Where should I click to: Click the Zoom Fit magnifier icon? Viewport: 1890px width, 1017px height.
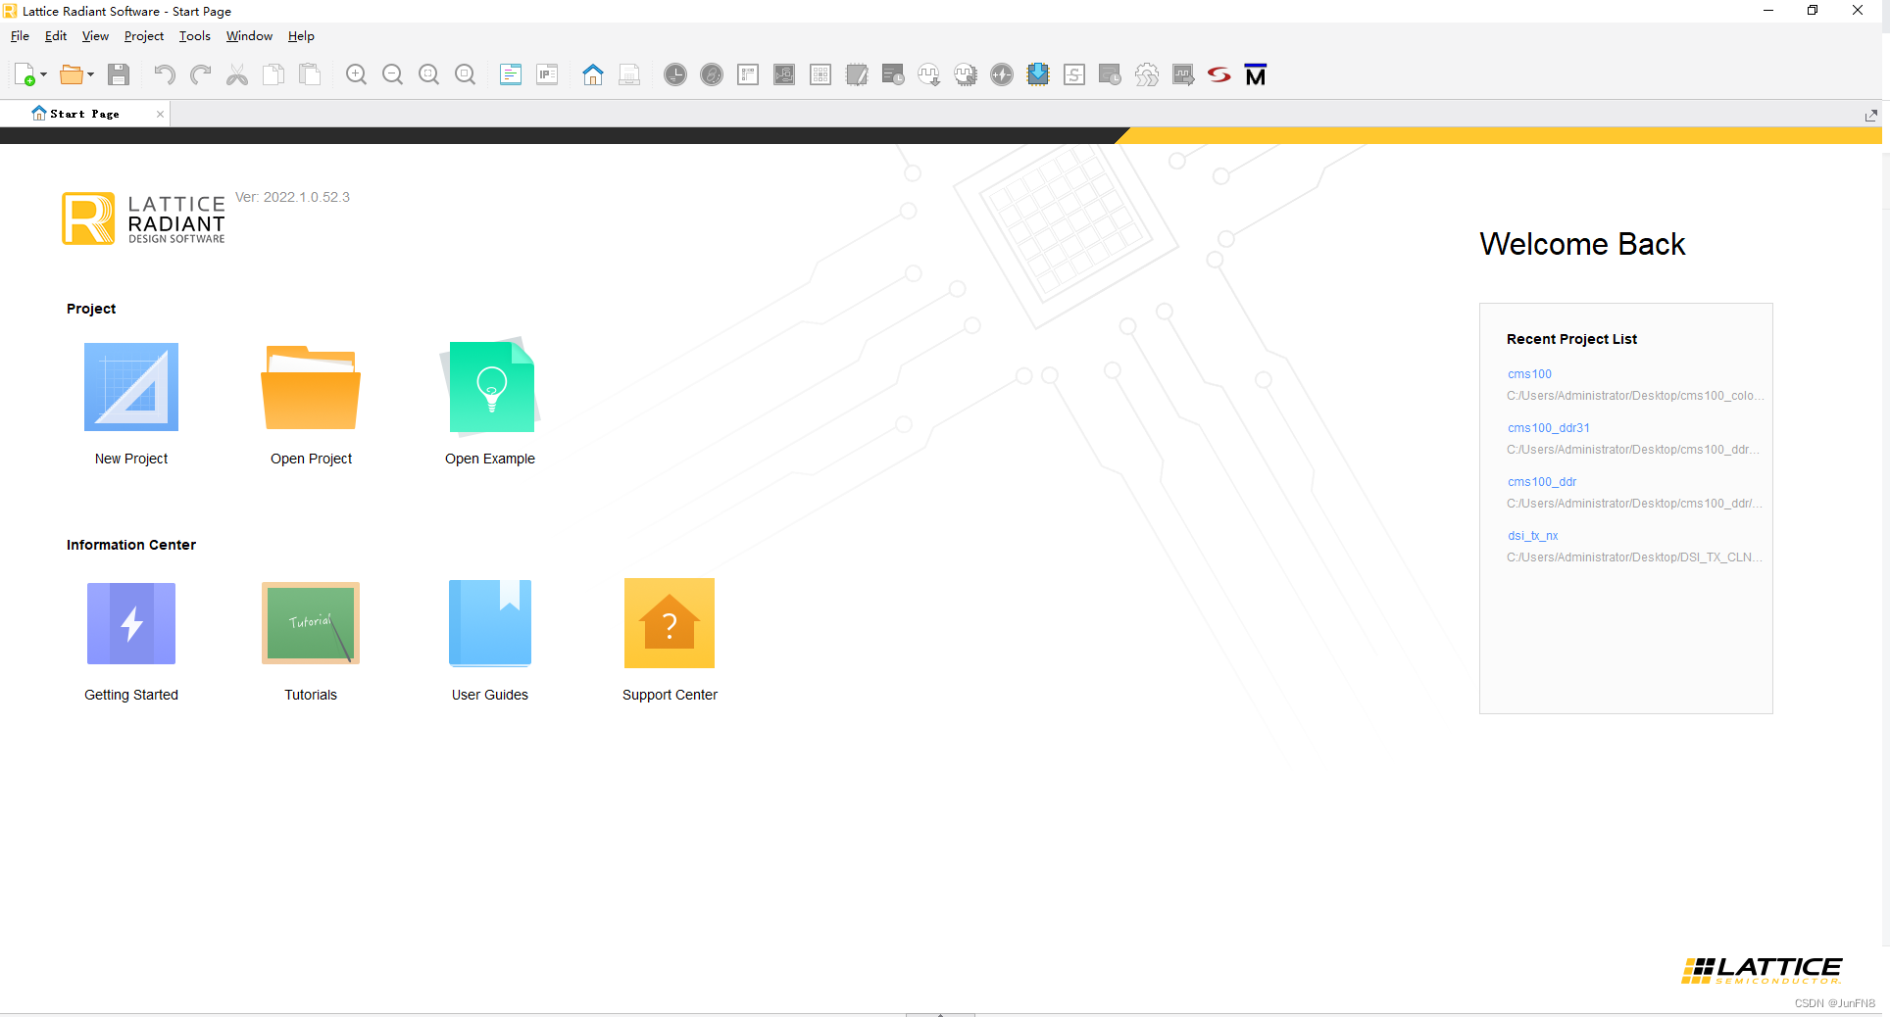pos(428,74)
